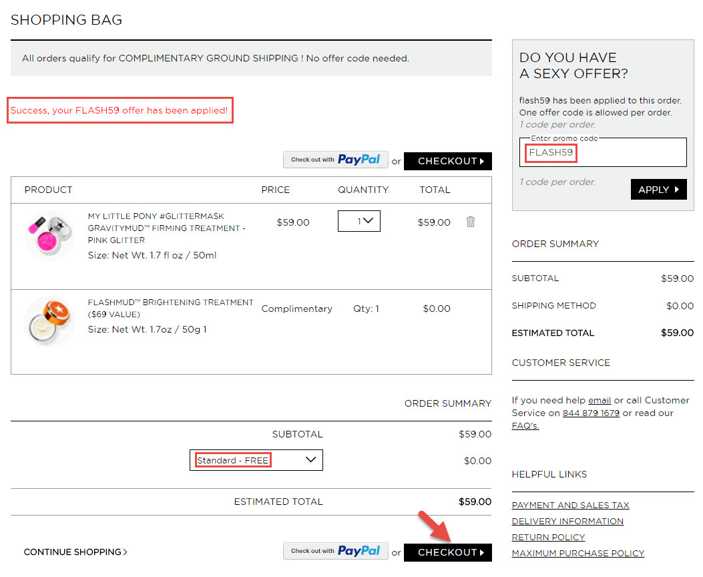Call the 844 879 1679 phone link

pos(591,413)
